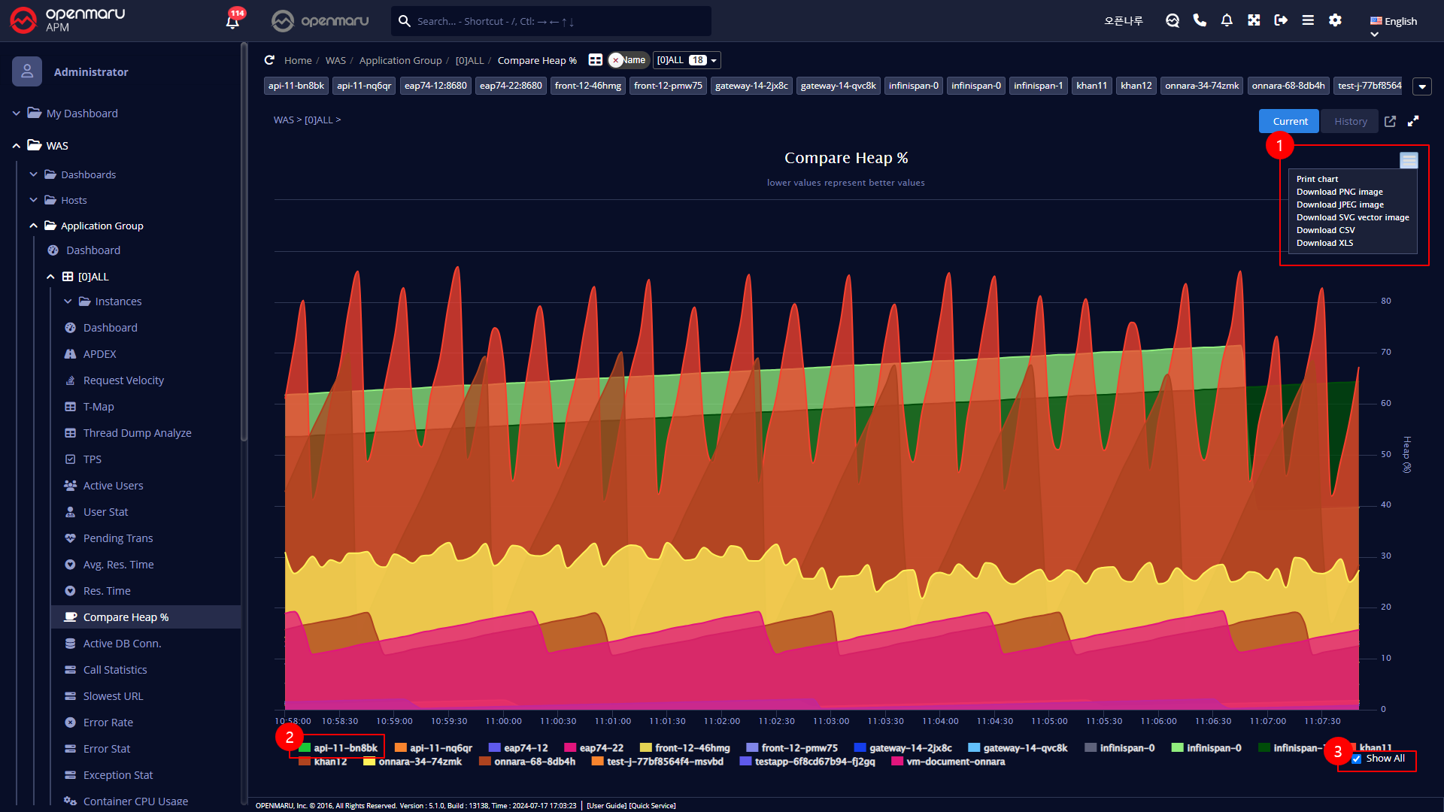
Task: Expand the instance tag list arrow
Action: click(x=1421, y=86)
